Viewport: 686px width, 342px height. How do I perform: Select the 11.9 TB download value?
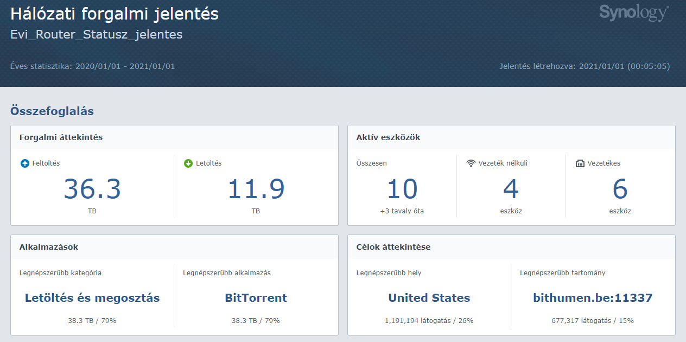click(x=256, y=189)
